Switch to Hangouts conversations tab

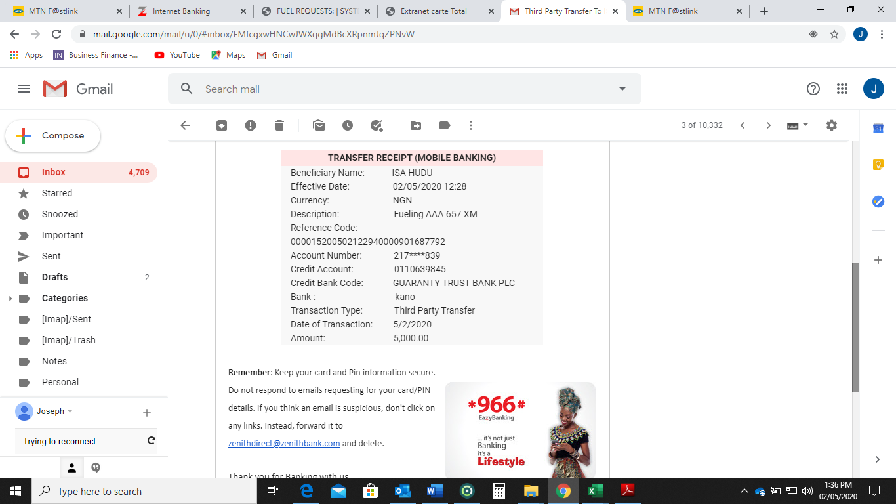(x=96, y=468)
